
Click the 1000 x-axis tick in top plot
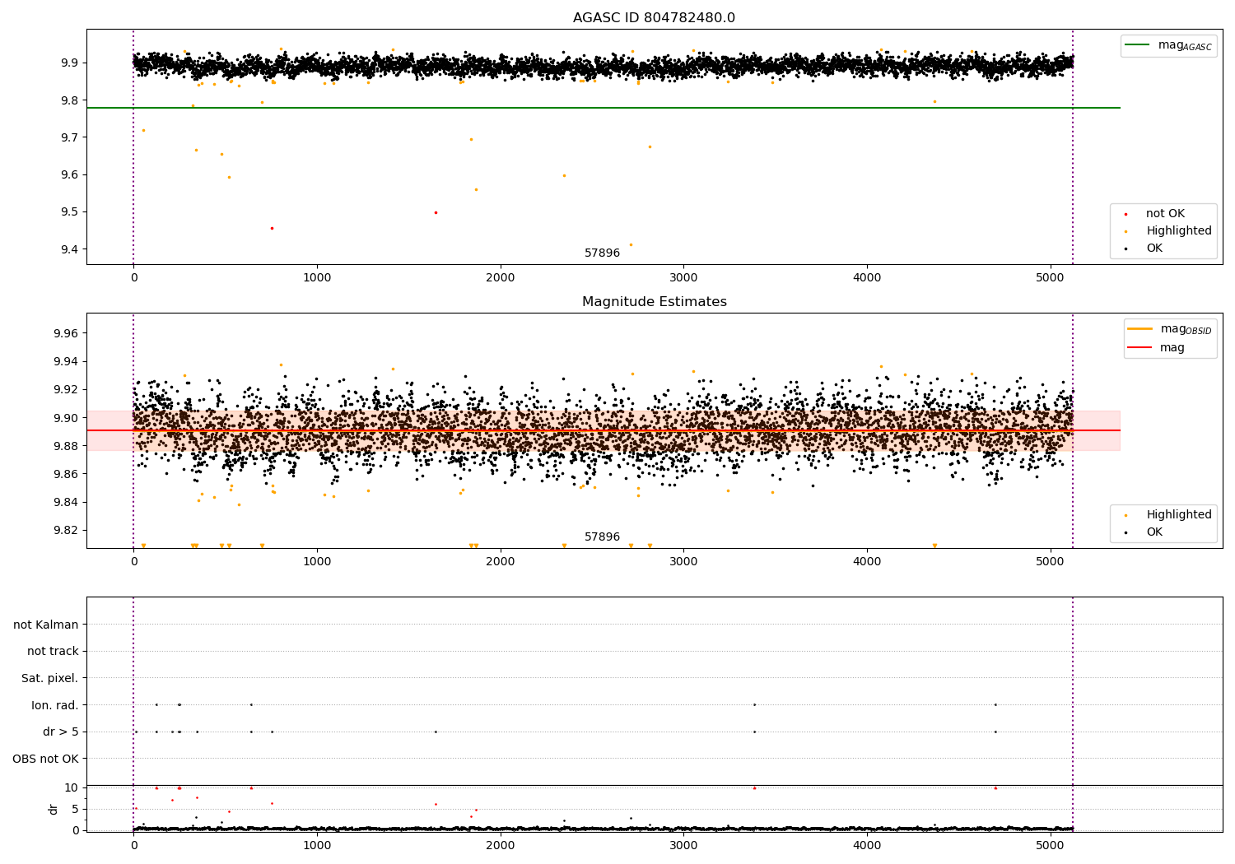coord(317,278)
